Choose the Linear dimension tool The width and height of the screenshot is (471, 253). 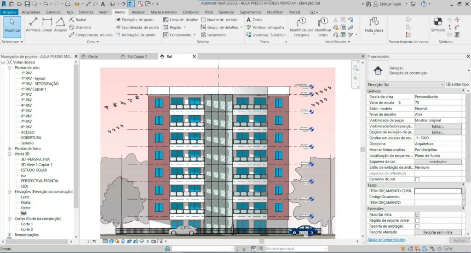[x=47, y=25]
